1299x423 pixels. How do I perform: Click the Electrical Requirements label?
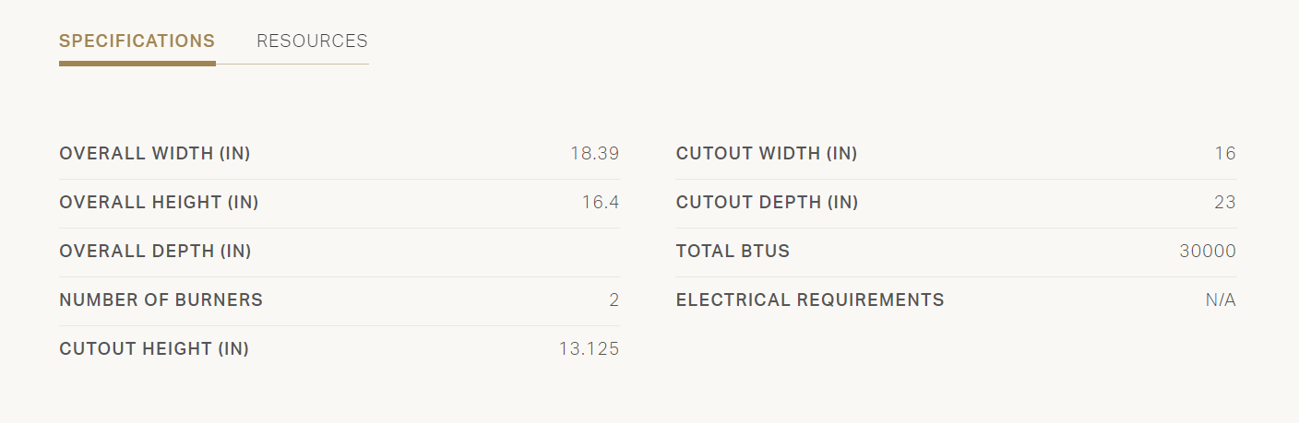click(x=810, y=300)
